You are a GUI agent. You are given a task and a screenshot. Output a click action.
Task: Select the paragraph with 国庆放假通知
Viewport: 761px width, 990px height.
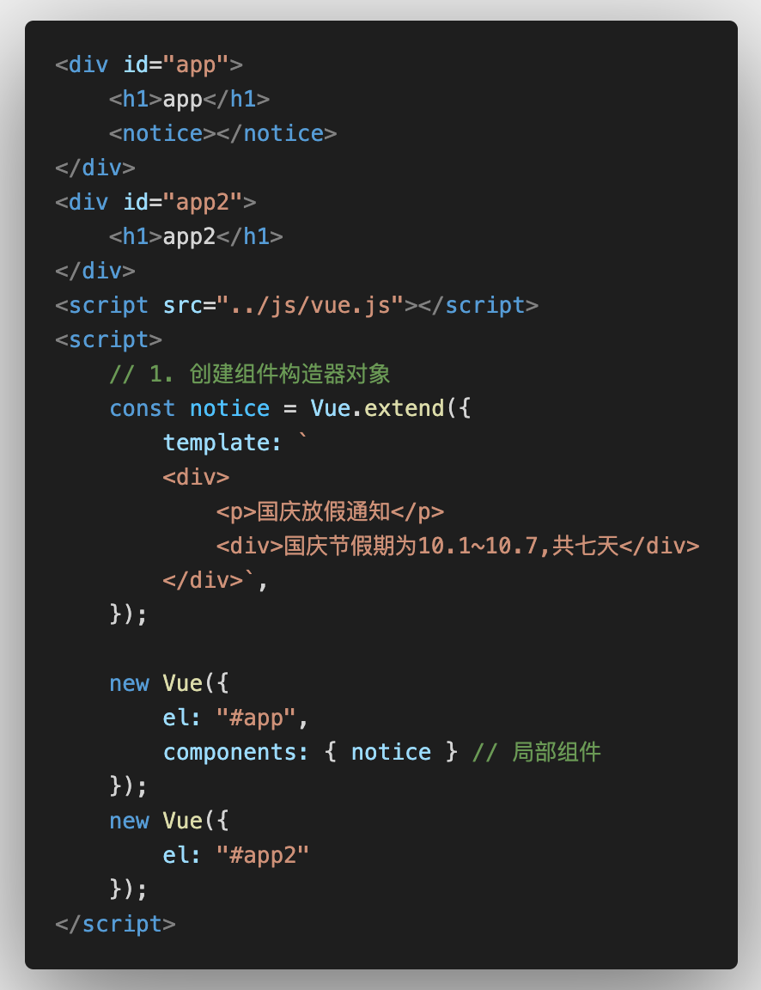tap(330, 512)
